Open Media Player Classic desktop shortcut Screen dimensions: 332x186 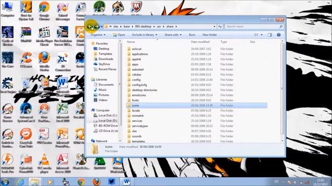[44, 36]
